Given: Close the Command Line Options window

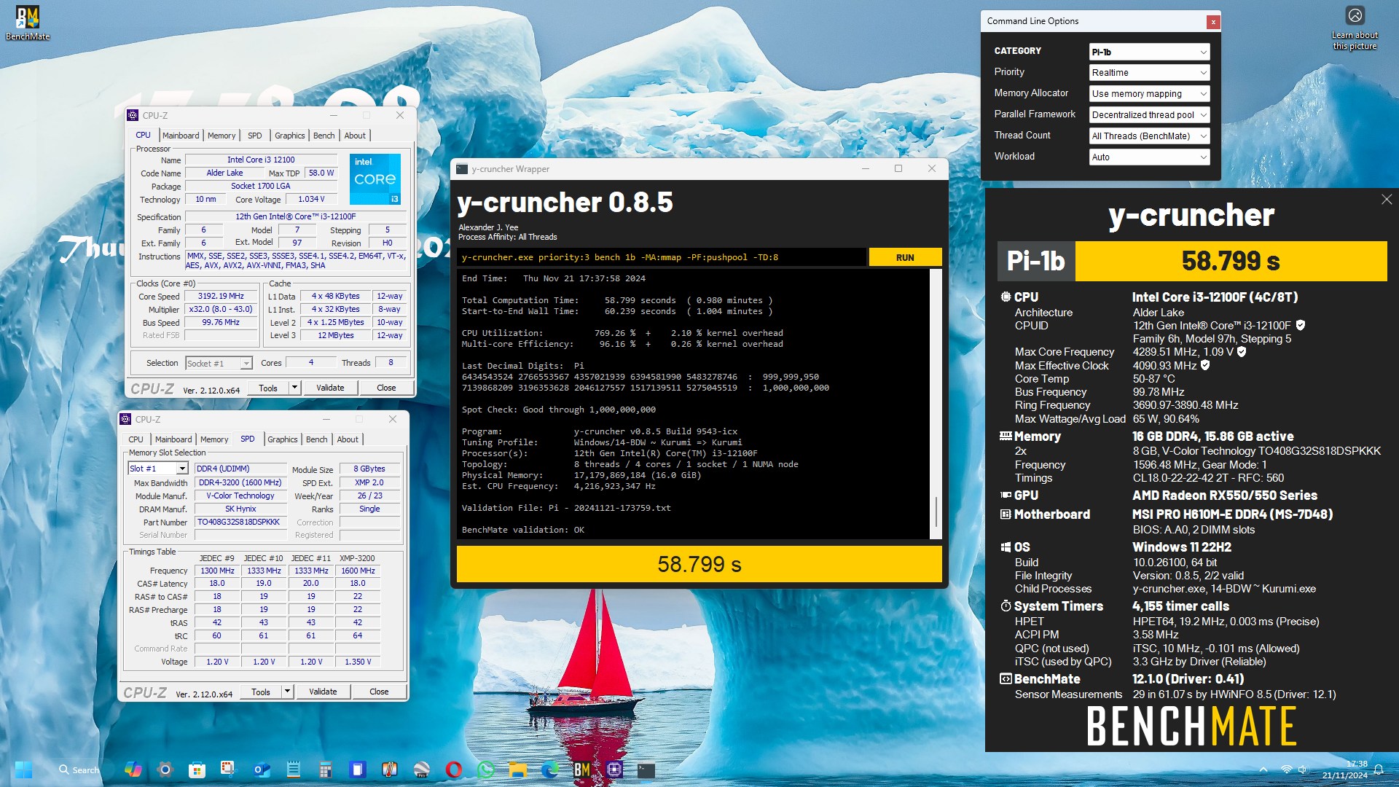Looking at the screenshot, I should (x=1213, y=22).
